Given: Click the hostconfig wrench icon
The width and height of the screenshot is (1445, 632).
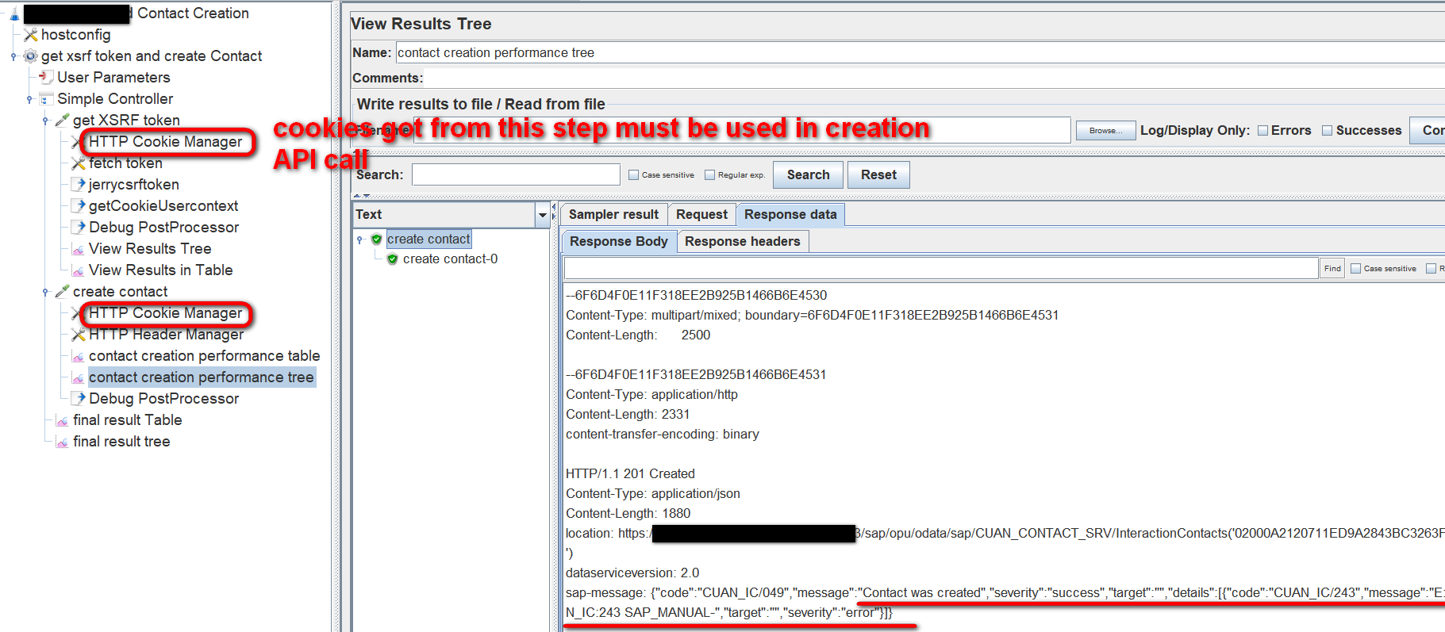Looking at the screenshot, I should [31, 35].
